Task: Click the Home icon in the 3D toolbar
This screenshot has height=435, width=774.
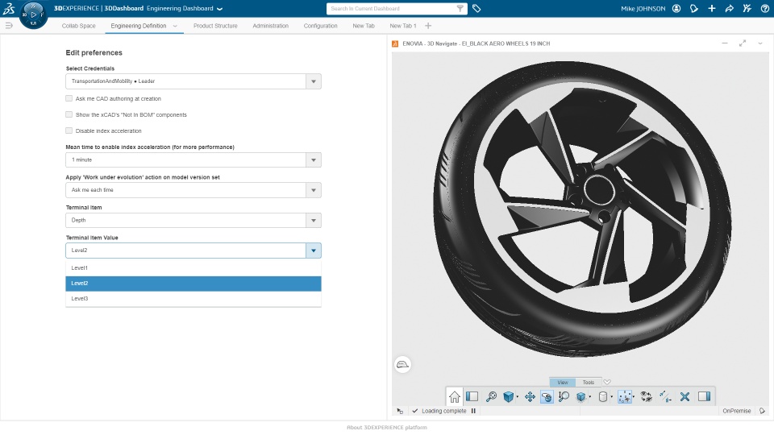Action: [455, 396]
